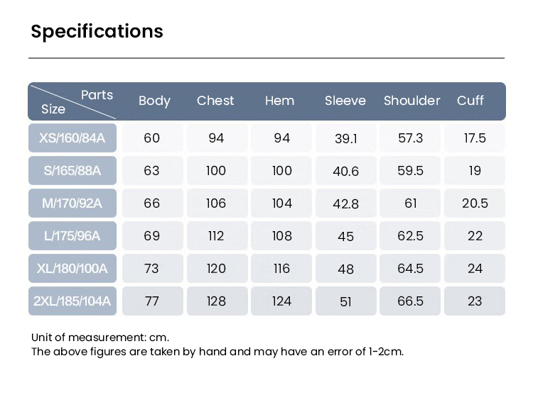Click the Sleeve column header
Image resolution: width=533 pixels, height=407 pixels.
pyautogui.click(x=345, y=101)
